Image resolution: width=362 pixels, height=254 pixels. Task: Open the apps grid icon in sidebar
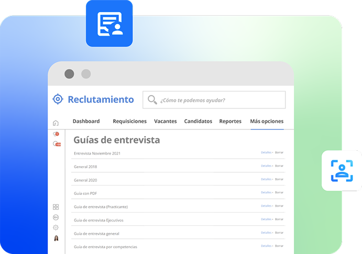(x=56, y=207)
